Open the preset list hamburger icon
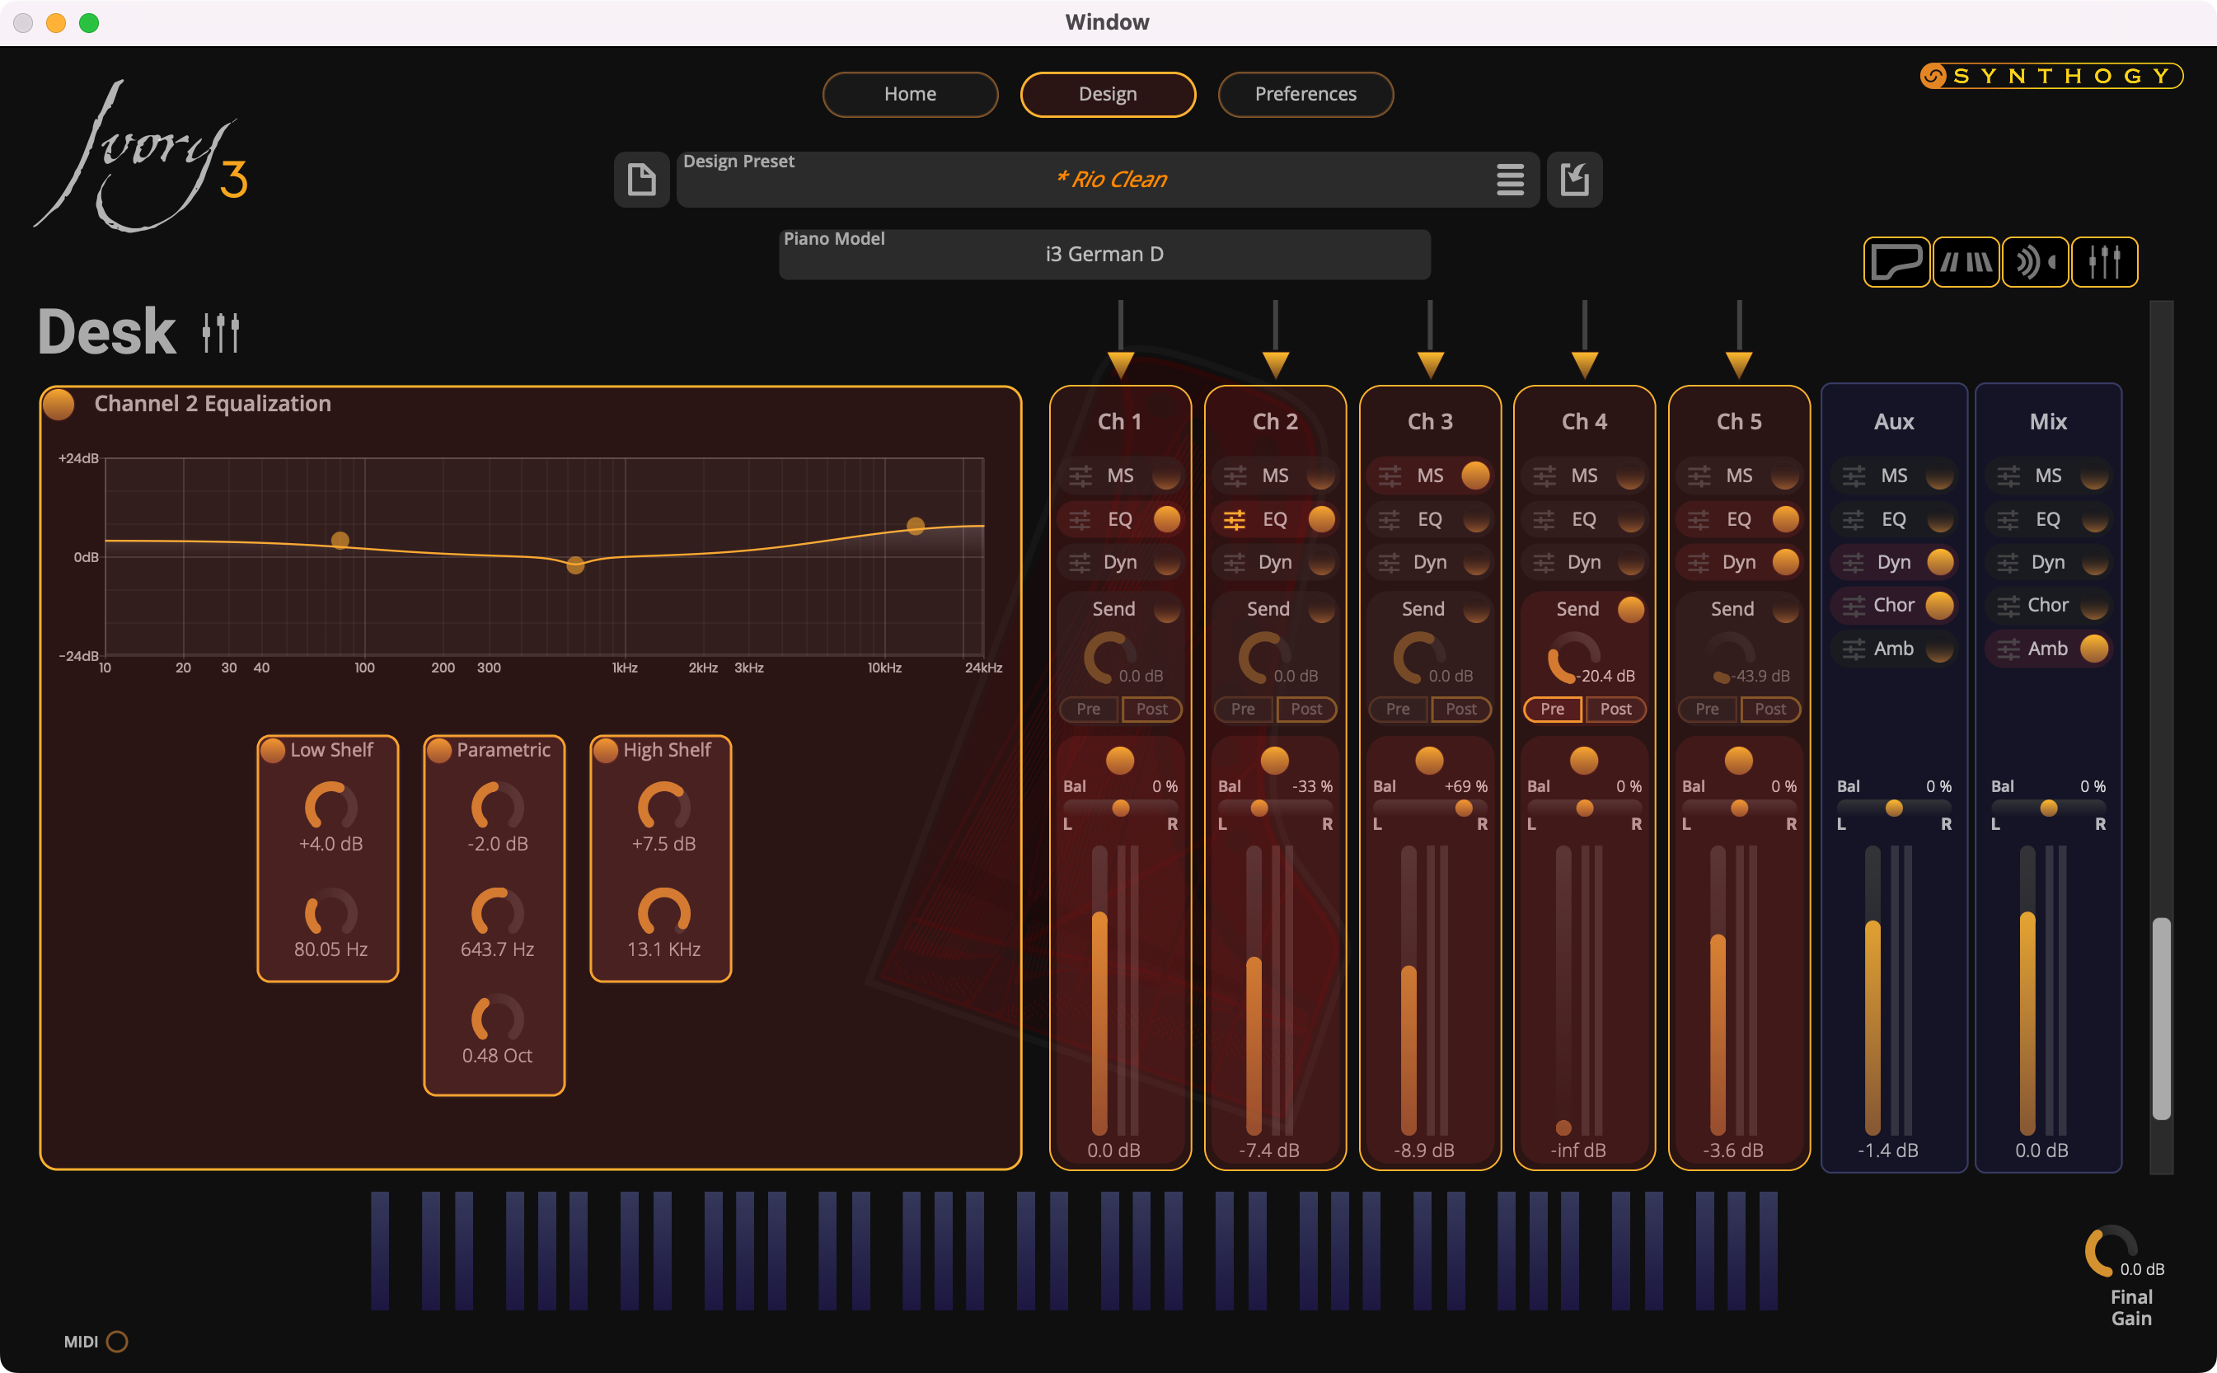Screen dimensions: 2217x1373 (1510, 180)
